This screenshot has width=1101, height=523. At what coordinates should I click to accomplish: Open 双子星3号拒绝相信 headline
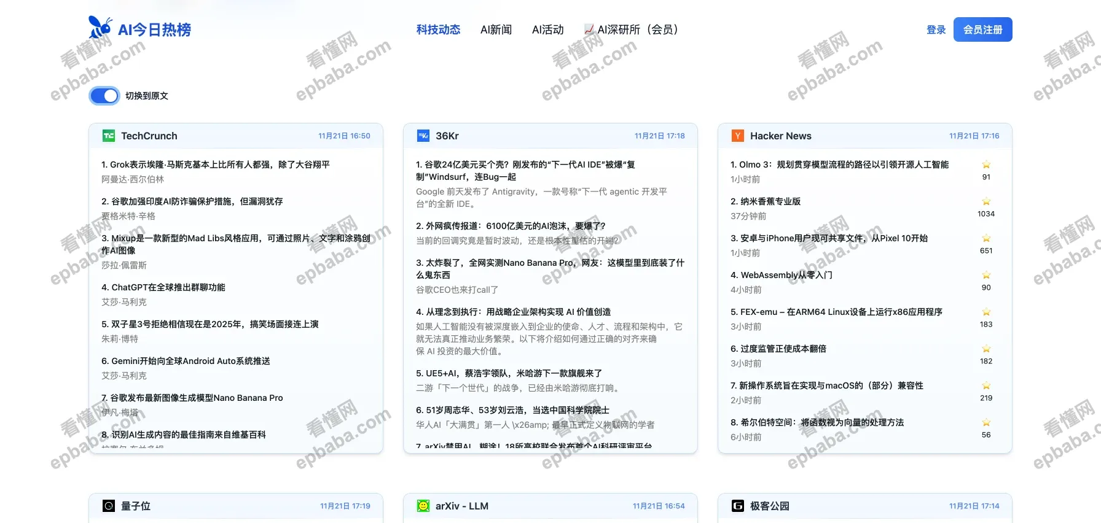coord(210,324)
